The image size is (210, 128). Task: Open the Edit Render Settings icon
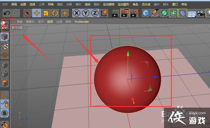(134, 13)
